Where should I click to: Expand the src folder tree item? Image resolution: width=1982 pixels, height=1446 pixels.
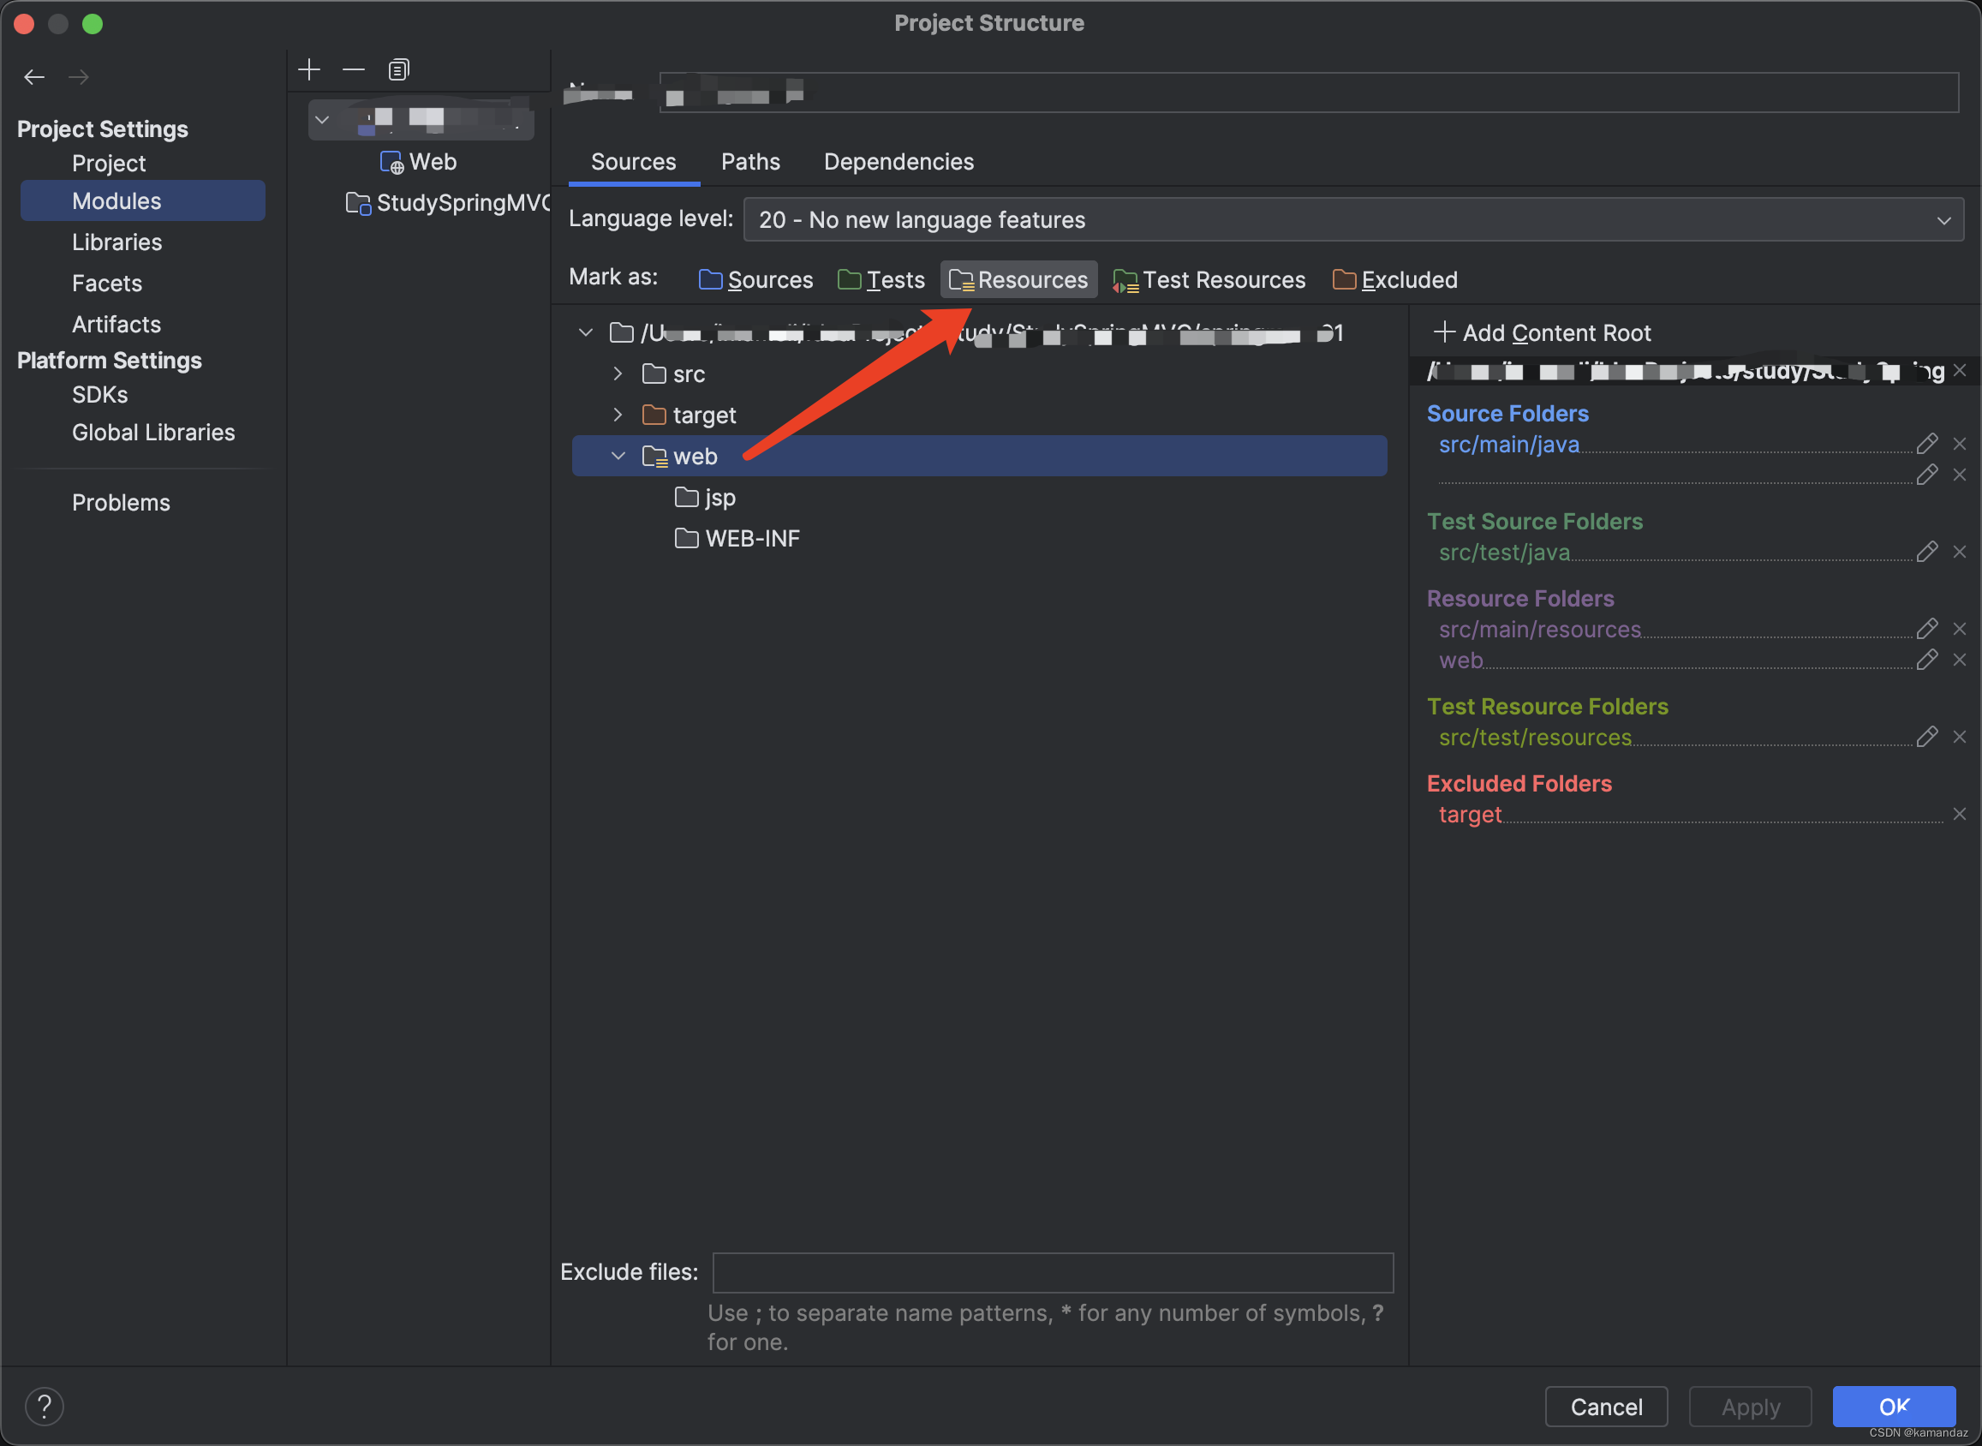tap(616, 373)
